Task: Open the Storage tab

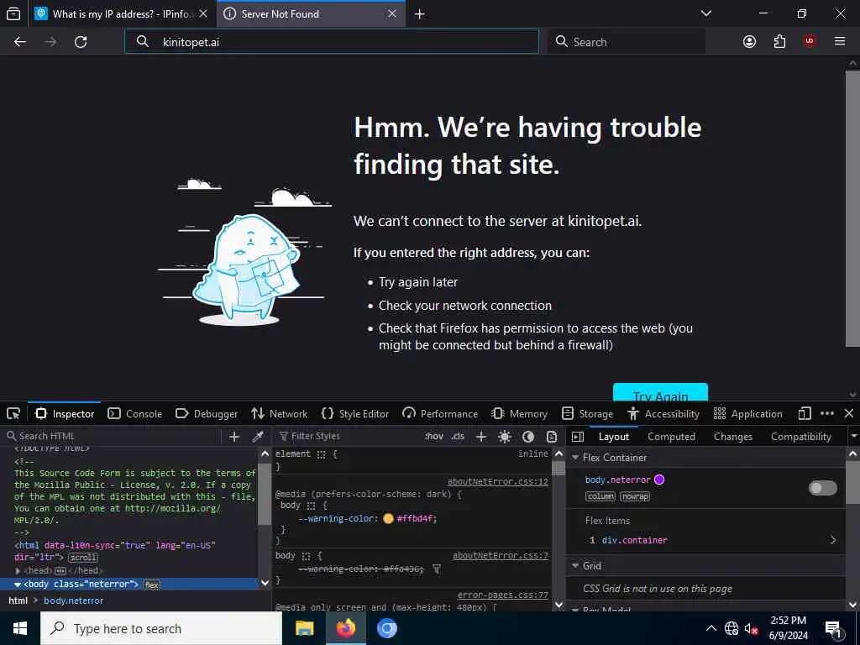Action: pyautogui.click(x=587, y=413)
